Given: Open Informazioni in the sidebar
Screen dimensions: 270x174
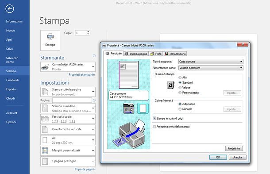Looking at the screenshot, I should point(14,21).
